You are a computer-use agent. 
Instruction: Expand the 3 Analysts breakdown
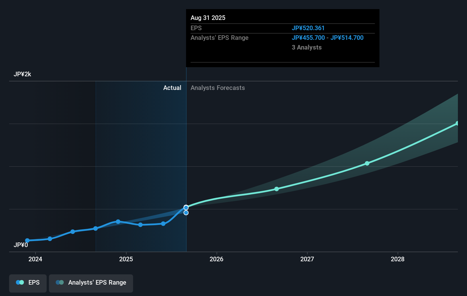pyautogui.click(x=307, y=47)
